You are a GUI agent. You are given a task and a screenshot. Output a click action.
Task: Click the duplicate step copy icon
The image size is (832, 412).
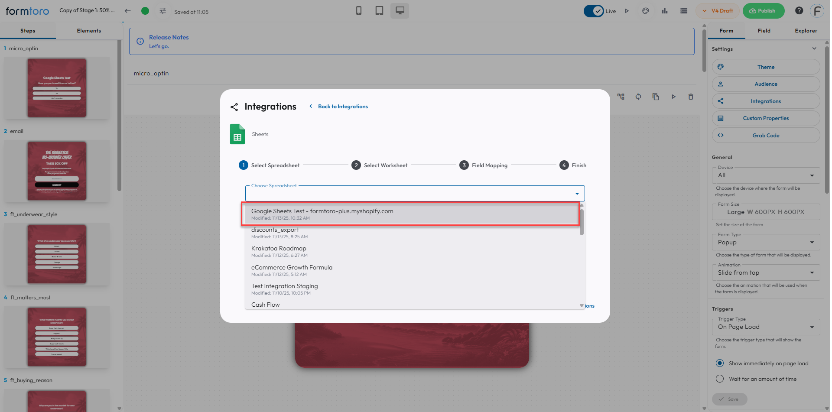click(656, 97)
